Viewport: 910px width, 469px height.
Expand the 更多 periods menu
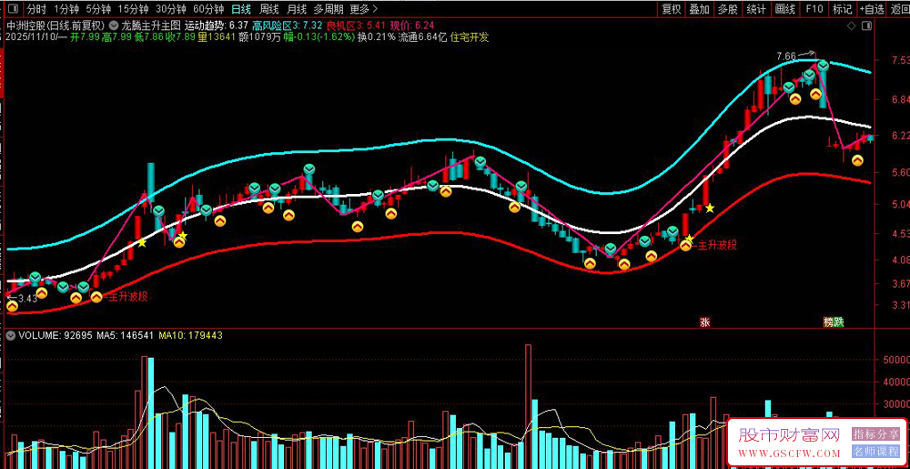(x=363, y=9)
